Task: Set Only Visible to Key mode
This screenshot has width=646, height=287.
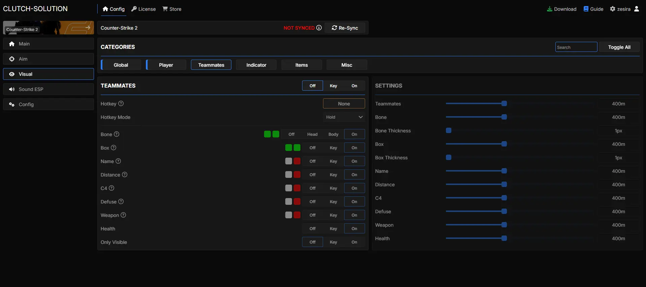Action: click(333, 242)
